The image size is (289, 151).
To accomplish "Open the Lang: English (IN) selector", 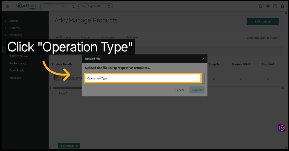I will click(x=95, y=6).
